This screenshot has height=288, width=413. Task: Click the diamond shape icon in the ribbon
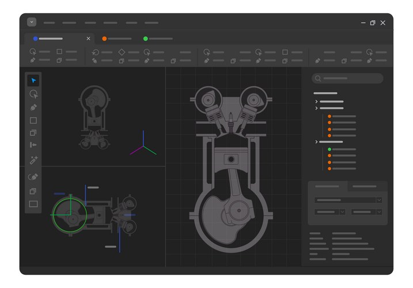[x=122, y=52]
